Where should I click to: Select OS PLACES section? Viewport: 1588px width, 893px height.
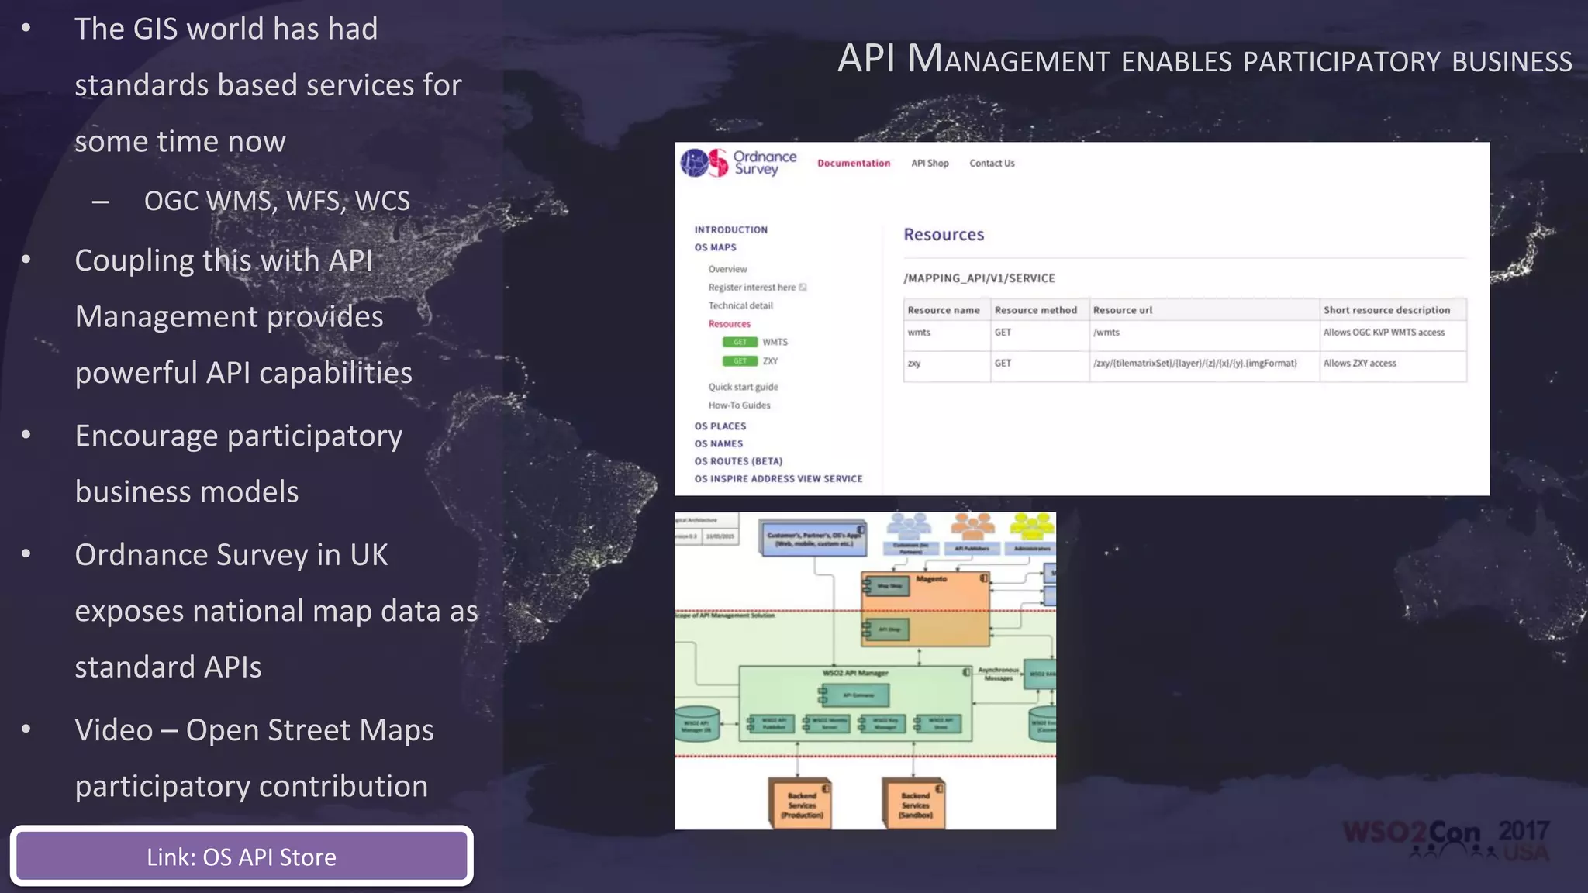click(720, 426)
